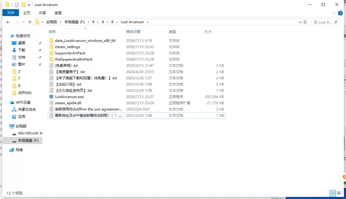The width and height of the screenshot is (346, 199).
Task: Click the 202,394 KB size cell
Action: tap(214, 96)
